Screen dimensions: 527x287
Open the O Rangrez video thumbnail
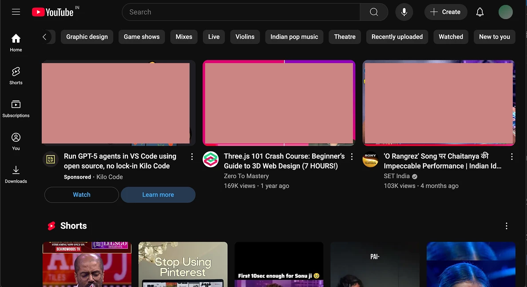click(439, 103)
